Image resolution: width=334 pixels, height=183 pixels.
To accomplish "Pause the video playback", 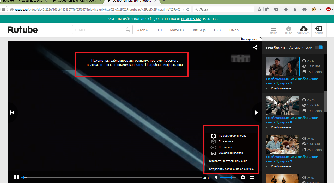I will pos(16,177).
